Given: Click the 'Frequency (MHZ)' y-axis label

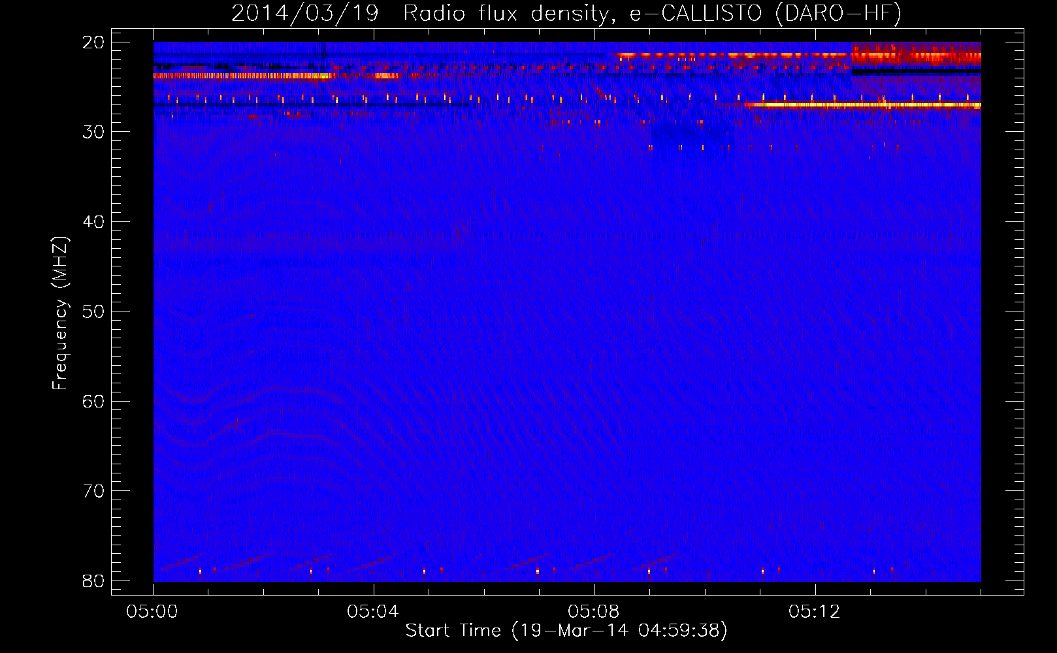Looking at the screenshot, I should click(60, 313).
